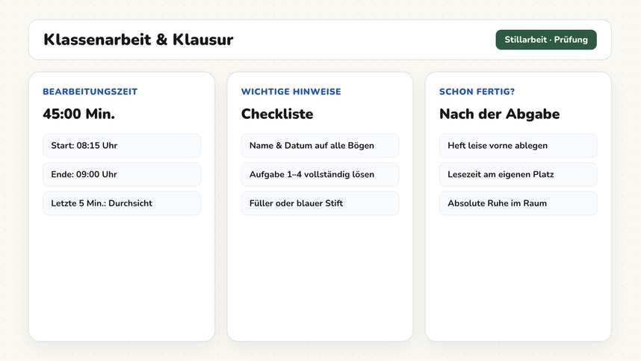Select Aufgabe 1–4 vollständig lösen item
This screenshot has width=641, height=361.
[320, 175]
